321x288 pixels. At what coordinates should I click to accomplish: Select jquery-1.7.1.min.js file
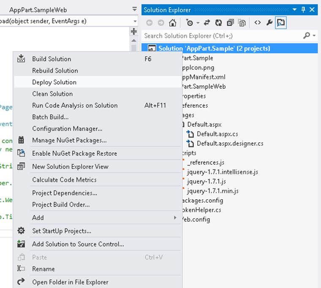click(x=213, y=191)
